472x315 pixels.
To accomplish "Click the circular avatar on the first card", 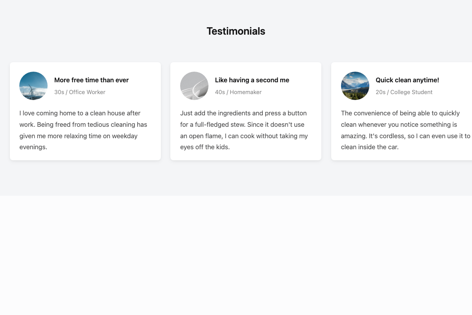I will (33, 85).
